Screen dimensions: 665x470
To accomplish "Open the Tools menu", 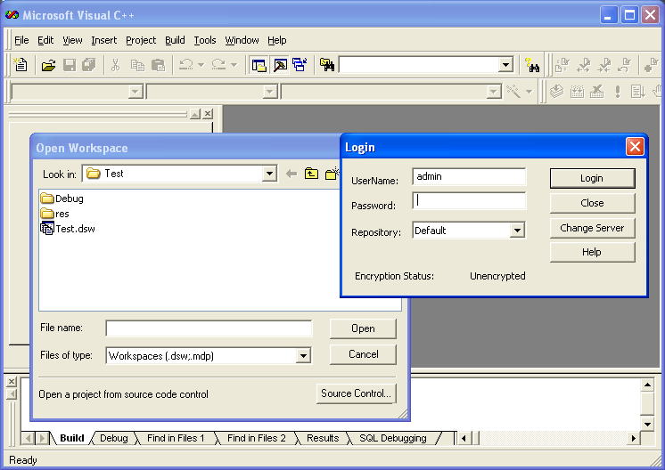I will pos(205,40).
